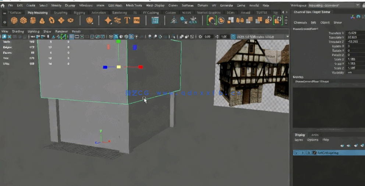Select the polygon Type text tool
This screenshot has width=365, height=186.
pos(127,21)
